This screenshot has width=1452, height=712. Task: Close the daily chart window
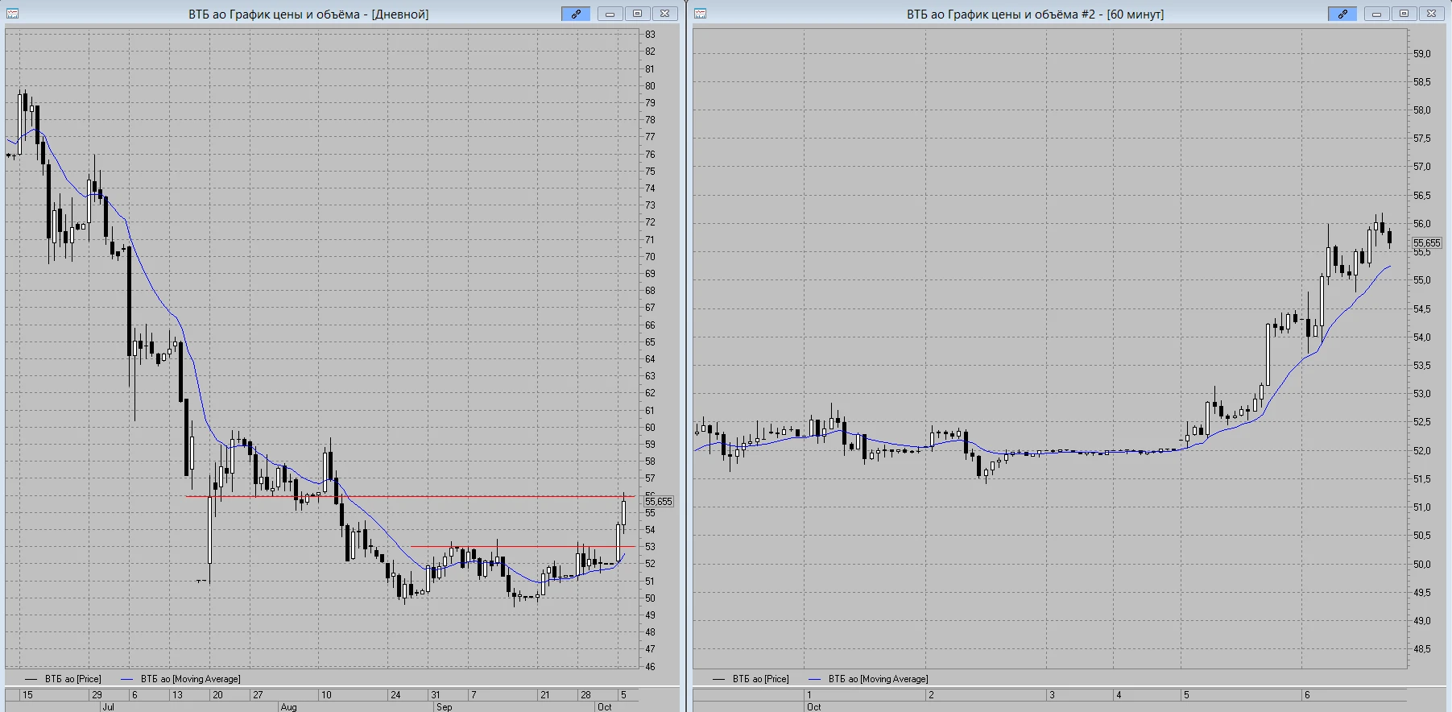click(664, 14)
